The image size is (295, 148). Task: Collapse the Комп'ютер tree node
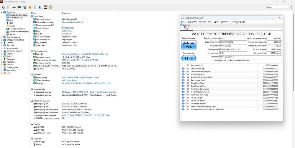coord(2,12)
